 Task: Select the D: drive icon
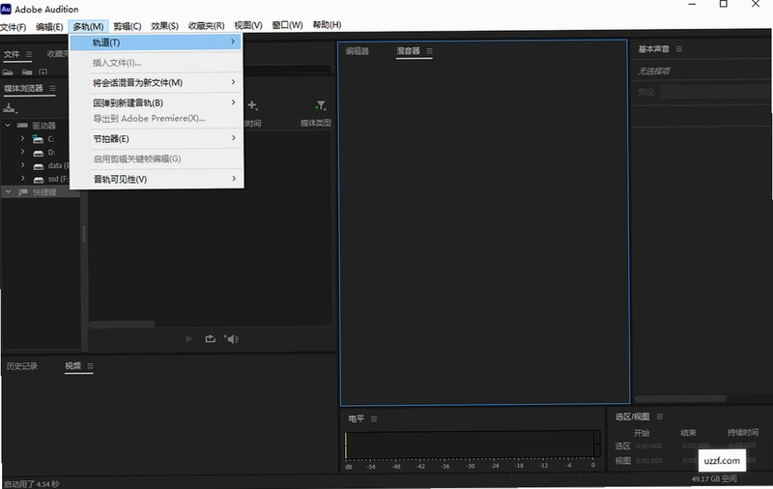(x=38, y=153)
